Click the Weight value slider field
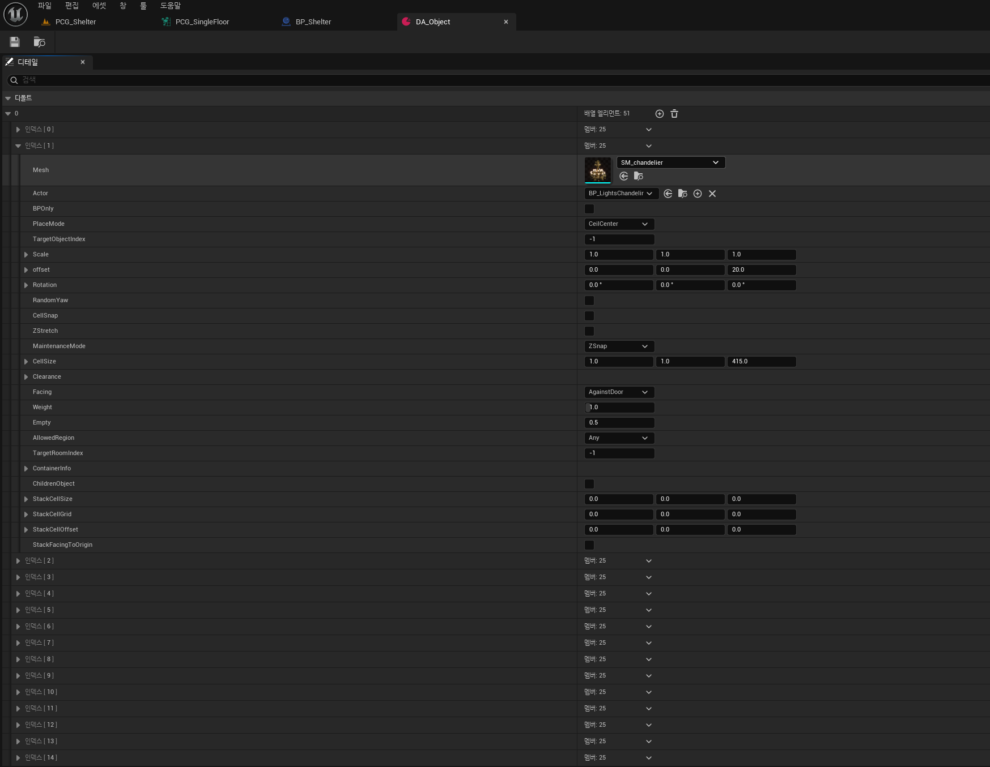The width and height of the screenshot is (990, 767). tap(619, 408)
